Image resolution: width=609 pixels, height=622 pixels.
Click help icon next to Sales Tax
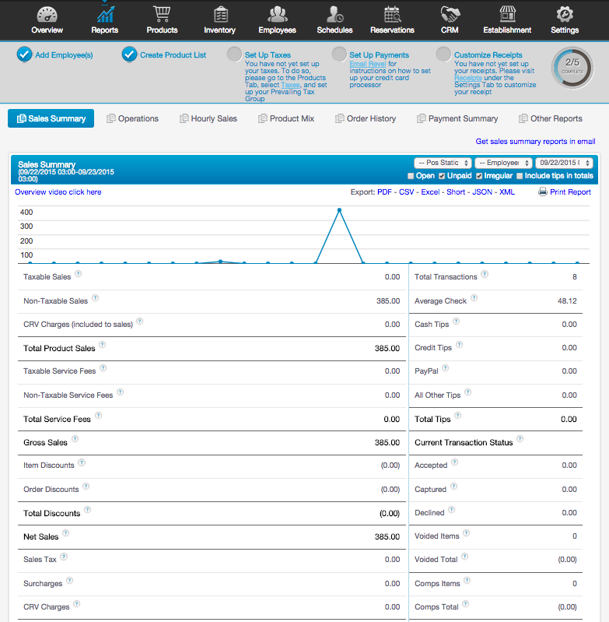[64, 557]
